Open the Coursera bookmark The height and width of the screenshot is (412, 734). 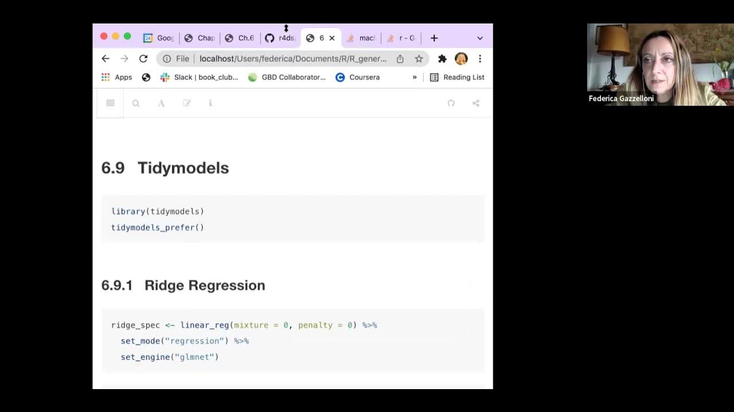coord(358,77)
